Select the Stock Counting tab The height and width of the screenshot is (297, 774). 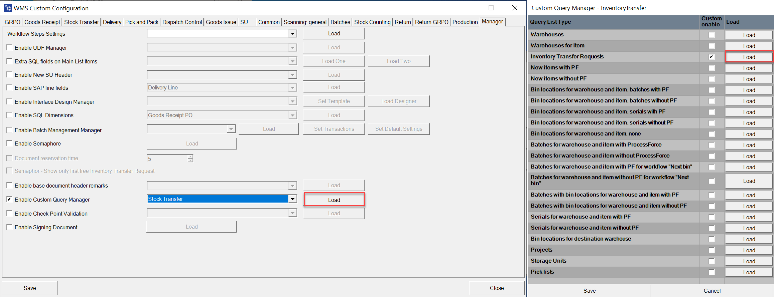(x=372, y=22)
